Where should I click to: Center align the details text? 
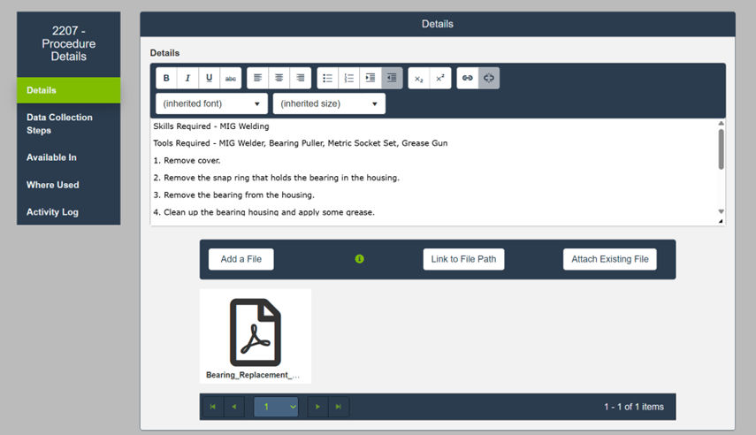(279, 78)
